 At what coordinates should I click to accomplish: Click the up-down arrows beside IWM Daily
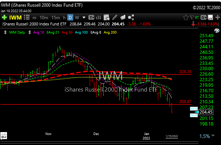click(5, 32)
